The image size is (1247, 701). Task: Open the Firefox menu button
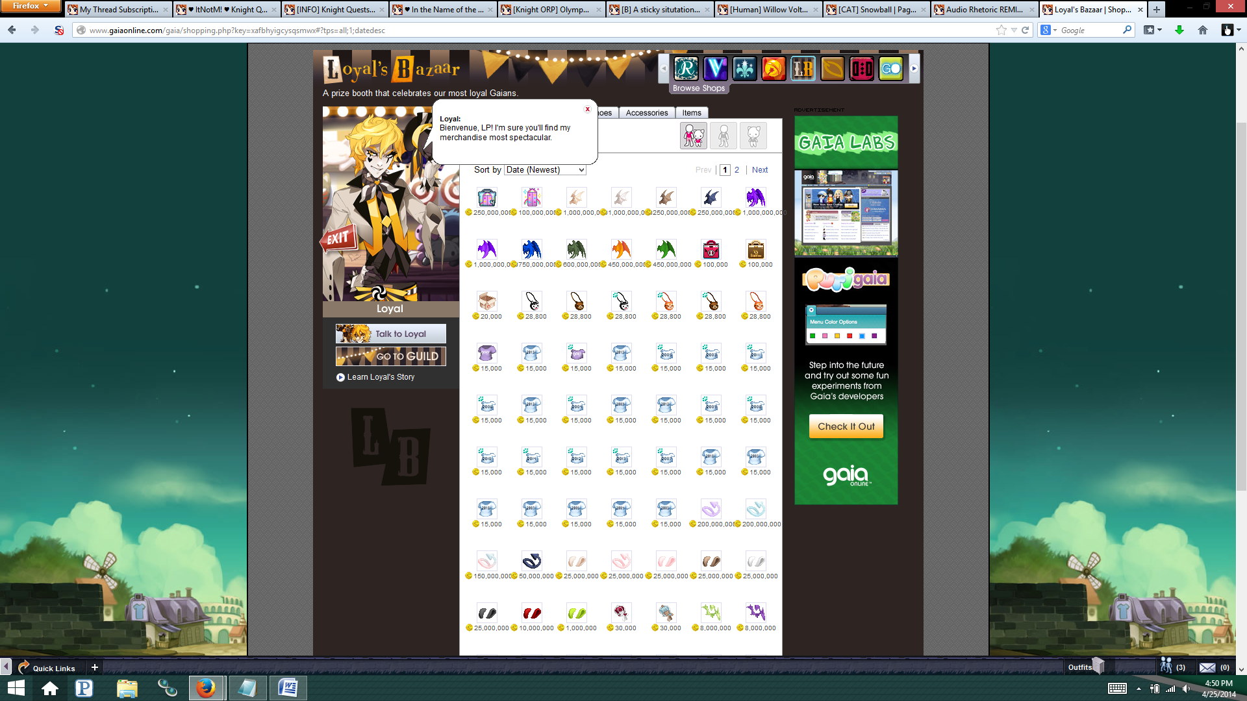[x=31, y=6]
